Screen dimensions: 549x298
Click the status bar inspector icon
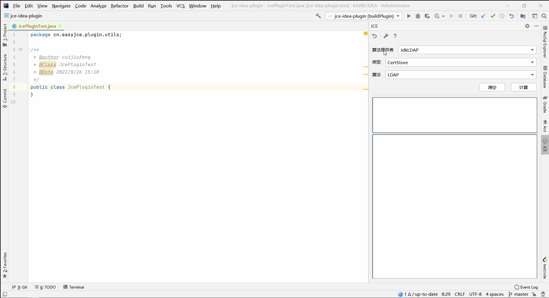click(x=543, y=294)
